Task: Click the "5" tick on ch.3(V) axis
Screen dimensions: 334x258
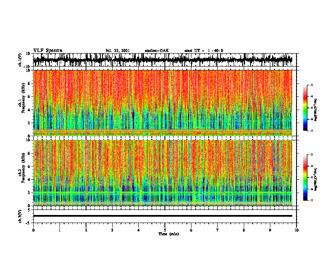Action: (29, 210)
